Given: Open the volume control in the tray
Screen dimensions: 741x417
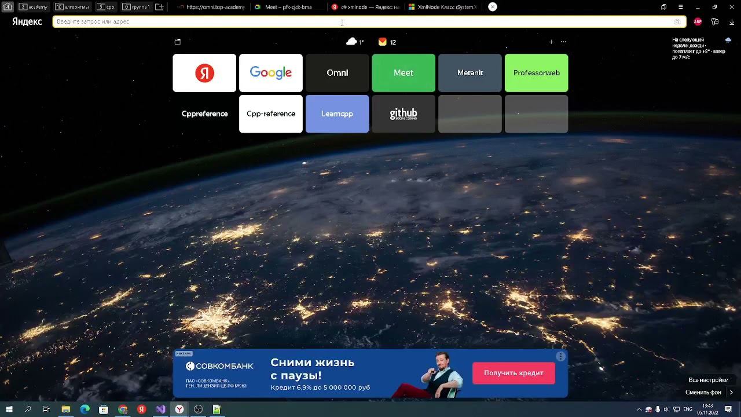Looking at the screenshot, I should point(666,409).
